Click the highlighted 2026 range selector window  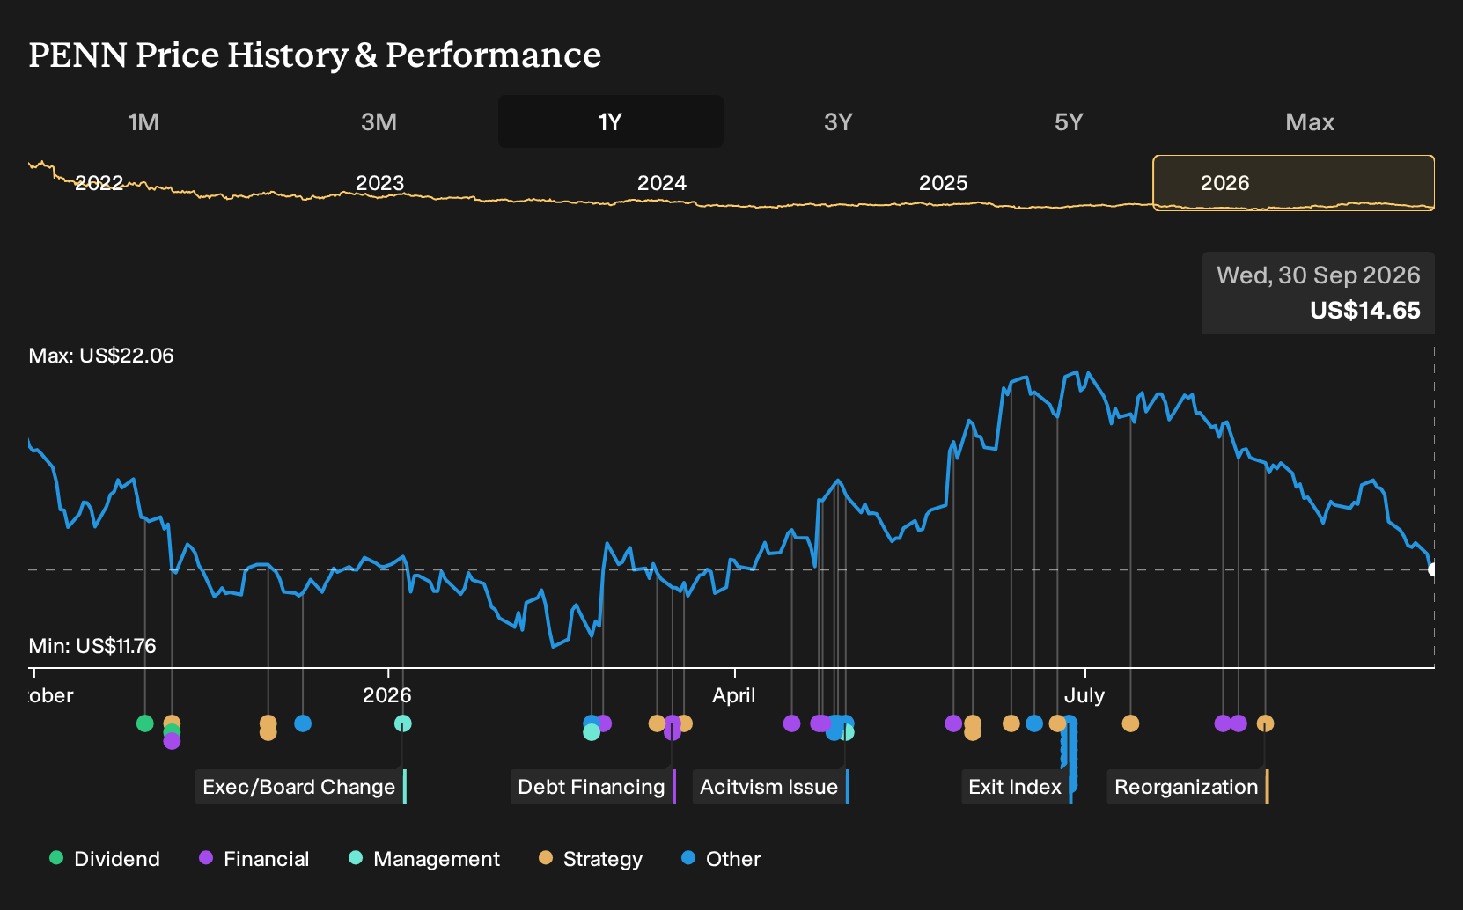click(1293, 183)
